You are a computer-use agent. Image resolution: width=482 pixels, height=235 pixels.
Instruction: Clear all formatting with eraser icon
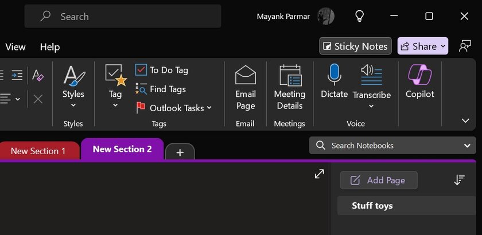(x=38, y=75)
